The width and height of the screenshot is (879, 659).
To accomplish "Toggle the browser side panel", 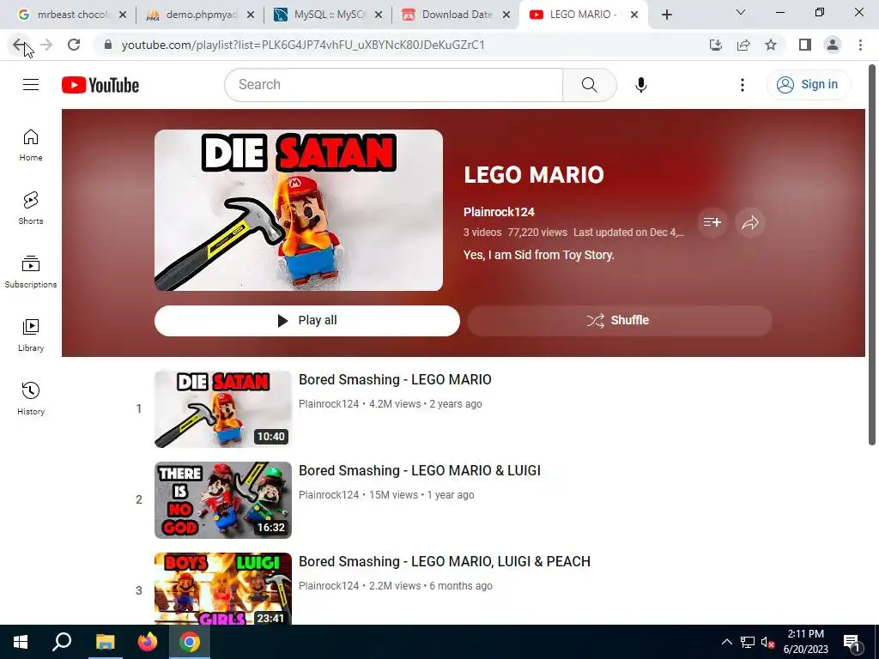I will tap(805, 45).
